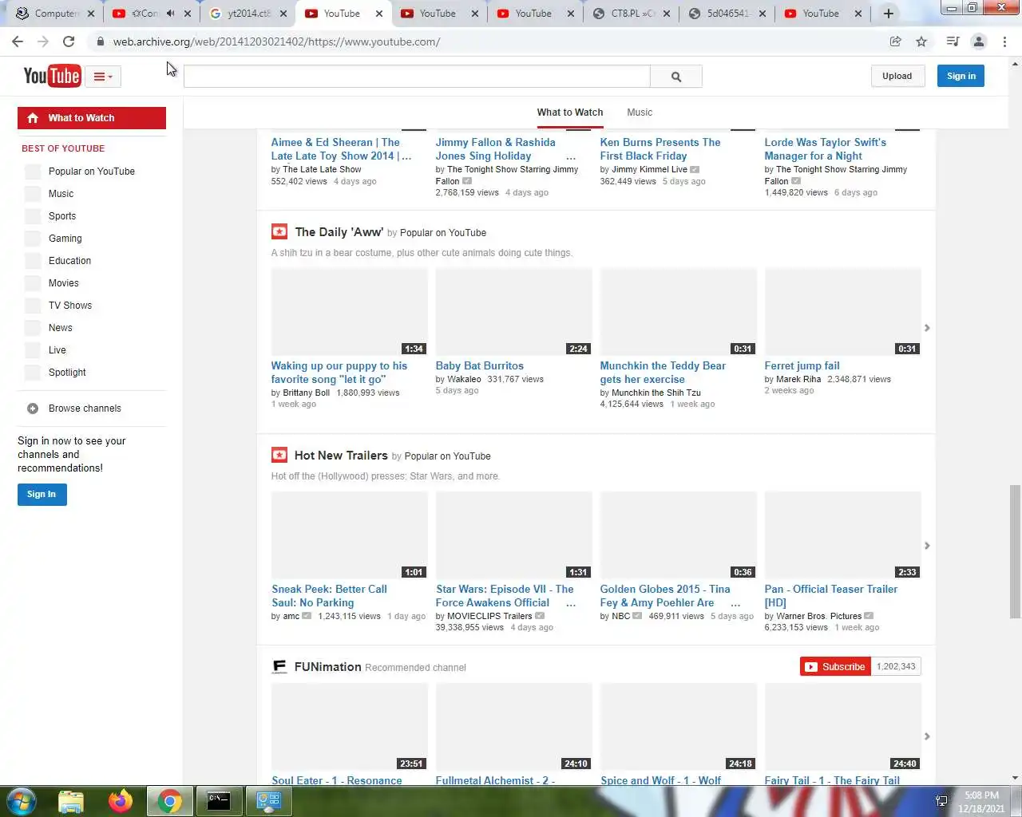The height and width of the screenshot is (817, 1022).
Task: Open Firefox from the taskbar
Action: click(x=121, y=801)
